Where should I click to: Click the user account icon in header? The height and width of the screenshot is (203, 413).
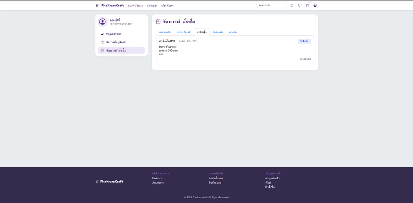(315, 6)
